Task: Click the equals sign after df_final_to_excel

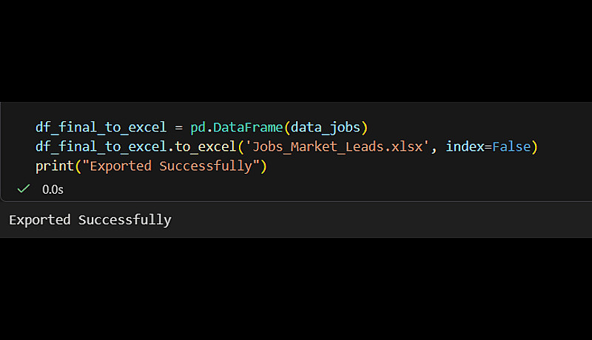Action: point(175,126)
